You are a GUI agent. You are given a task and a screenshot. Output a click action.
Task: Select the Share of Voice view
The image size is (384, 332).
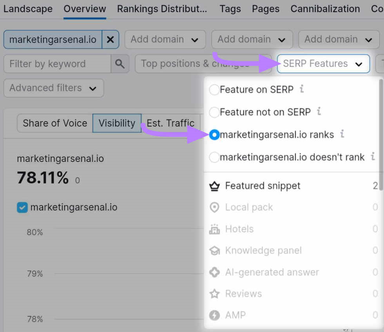point(54,123)
